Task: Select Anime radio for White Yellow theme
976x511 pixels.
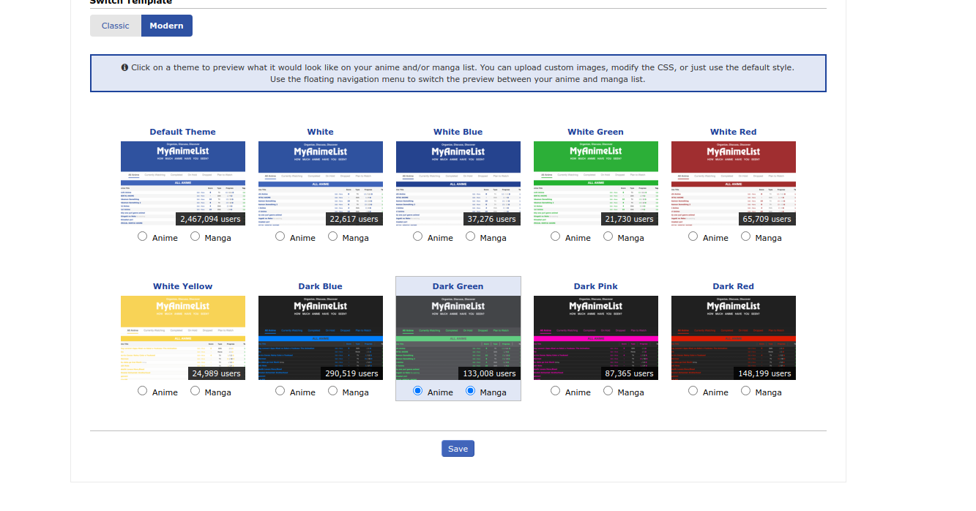Action: point(142,391)
